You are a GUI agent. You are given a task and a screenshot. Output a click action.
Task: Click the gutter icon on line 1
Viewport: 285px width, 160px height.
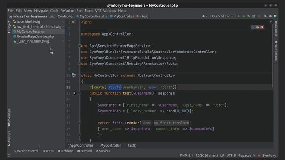(73, 22)
